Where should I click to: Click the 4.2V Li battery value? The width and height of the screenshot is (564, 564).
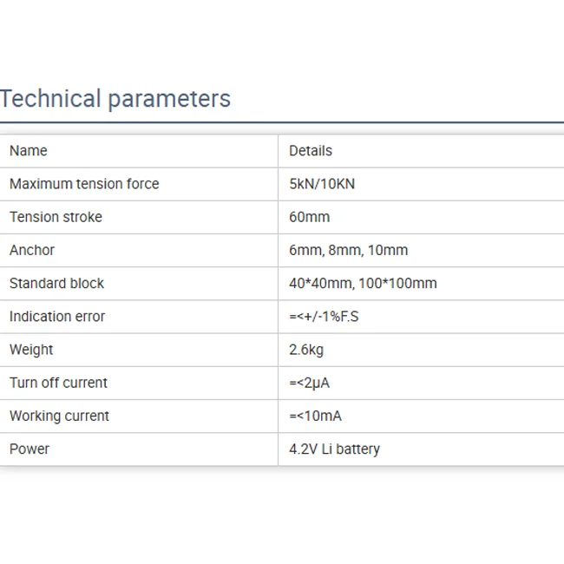[x=334, y=449]
